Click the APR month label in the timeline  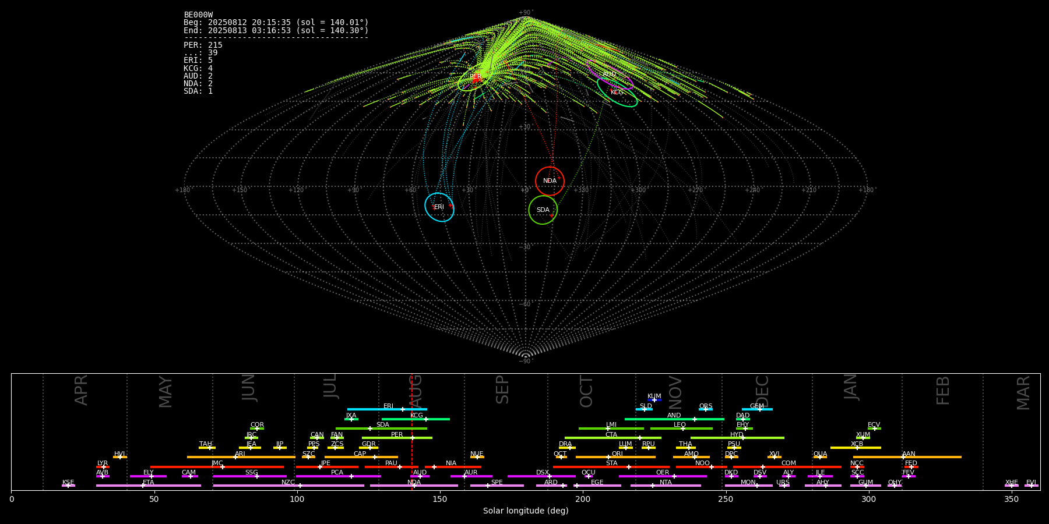click(x=81, y=390)
